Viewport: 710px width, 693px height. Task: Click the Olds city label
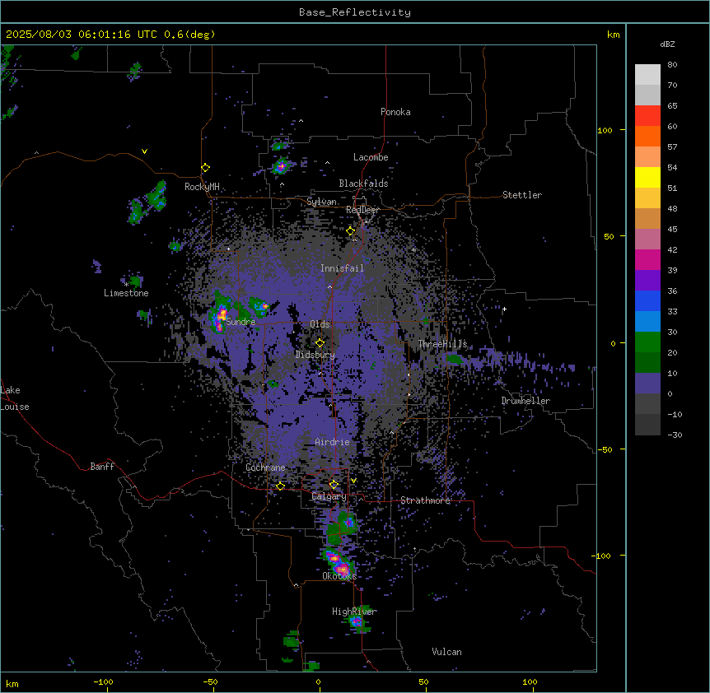(x=320, y=324)
